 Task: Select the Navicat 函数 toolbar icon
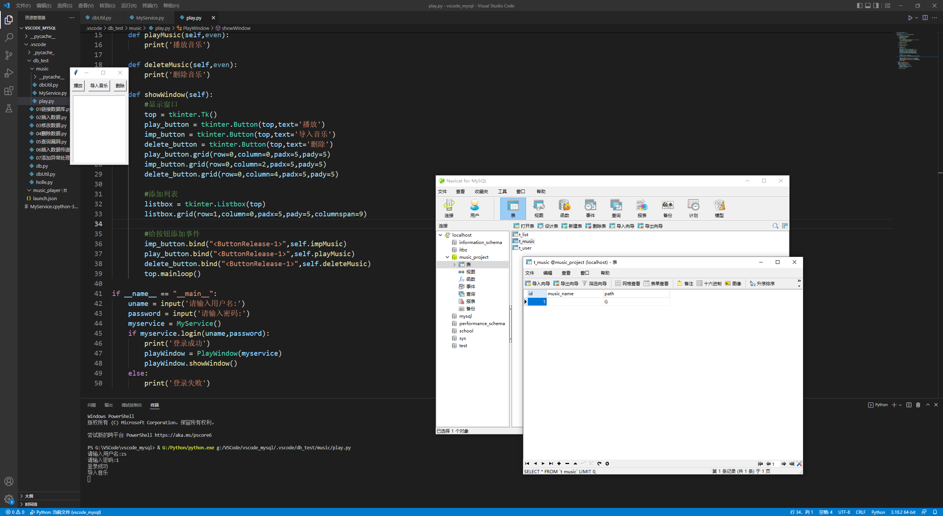click(x=564, y=209)
